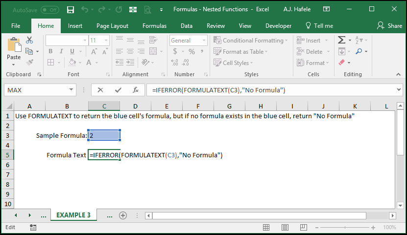Click the Paste clipboard icon
This screenshot has height=235, width=407.
click(x=14, y=45)
